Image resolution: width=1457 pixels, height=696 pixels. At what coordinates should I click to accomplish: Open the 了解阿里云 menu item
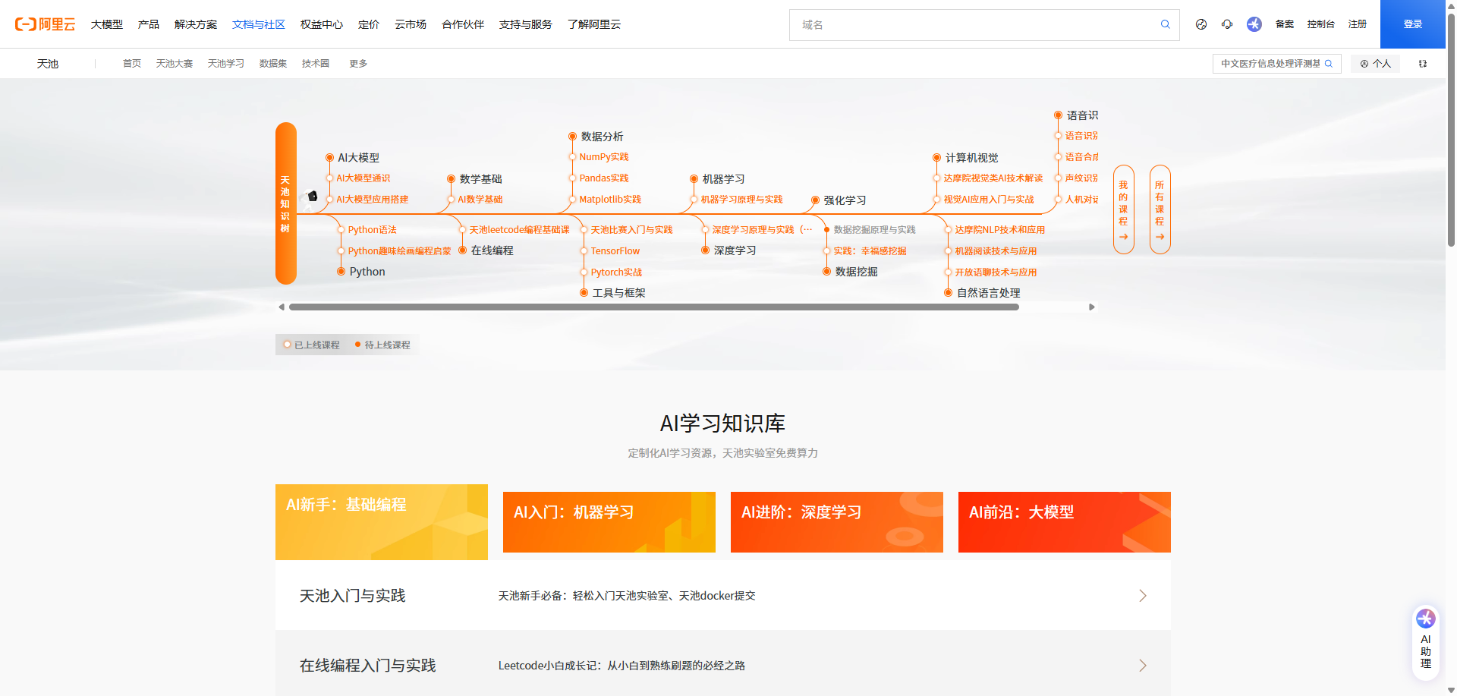point(594,24)
